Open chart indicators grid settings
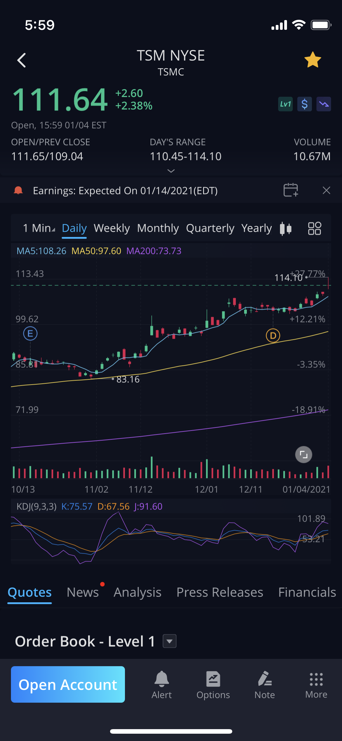342x741 pixels. pos(314,228)
